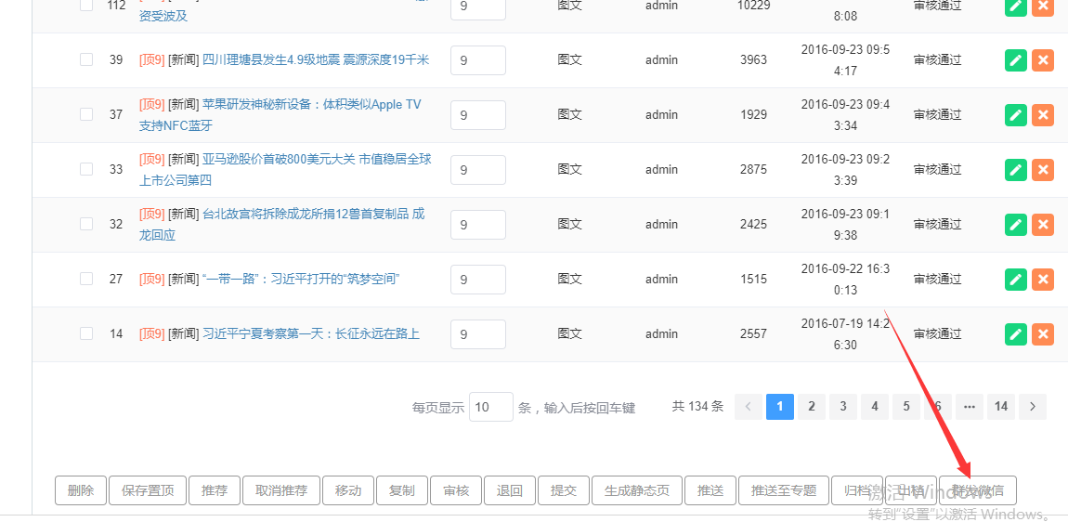Image resolution: width=1068 pixels, height=522 pixels.
Task: Focus the sort order field for article 14
Action: click(478, 334)
